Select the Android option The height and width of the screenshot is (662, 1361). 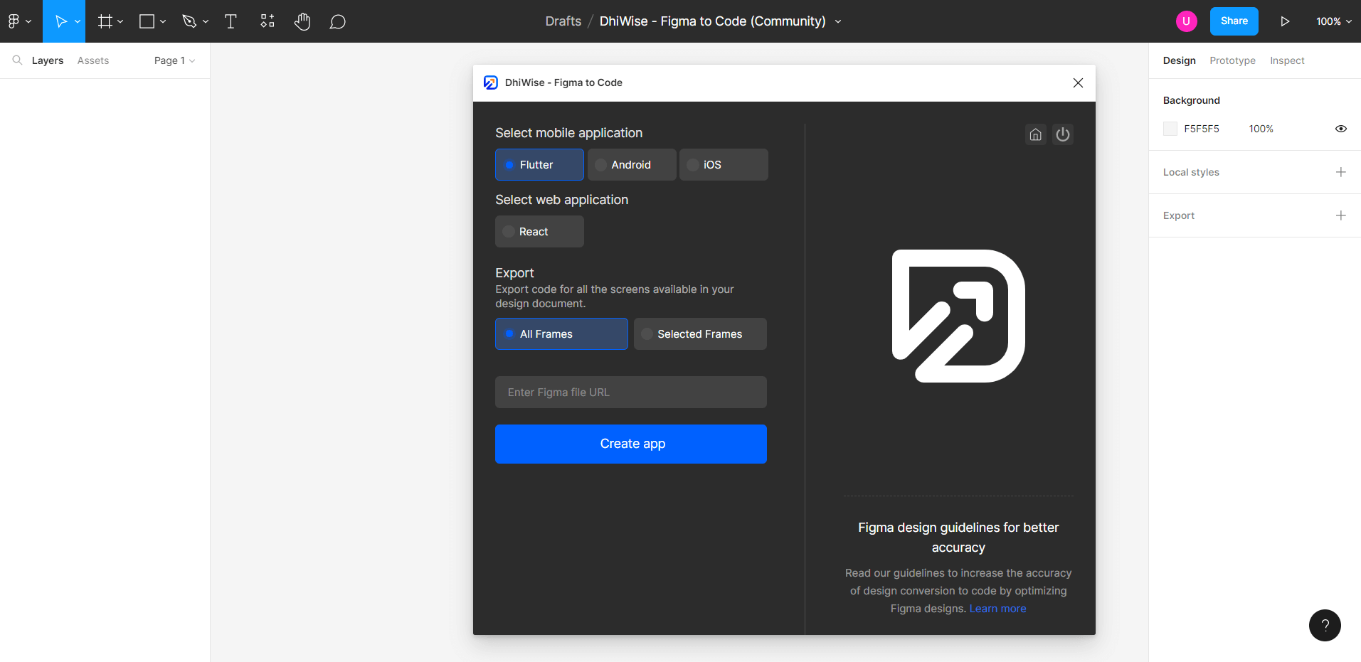[632, 165]
